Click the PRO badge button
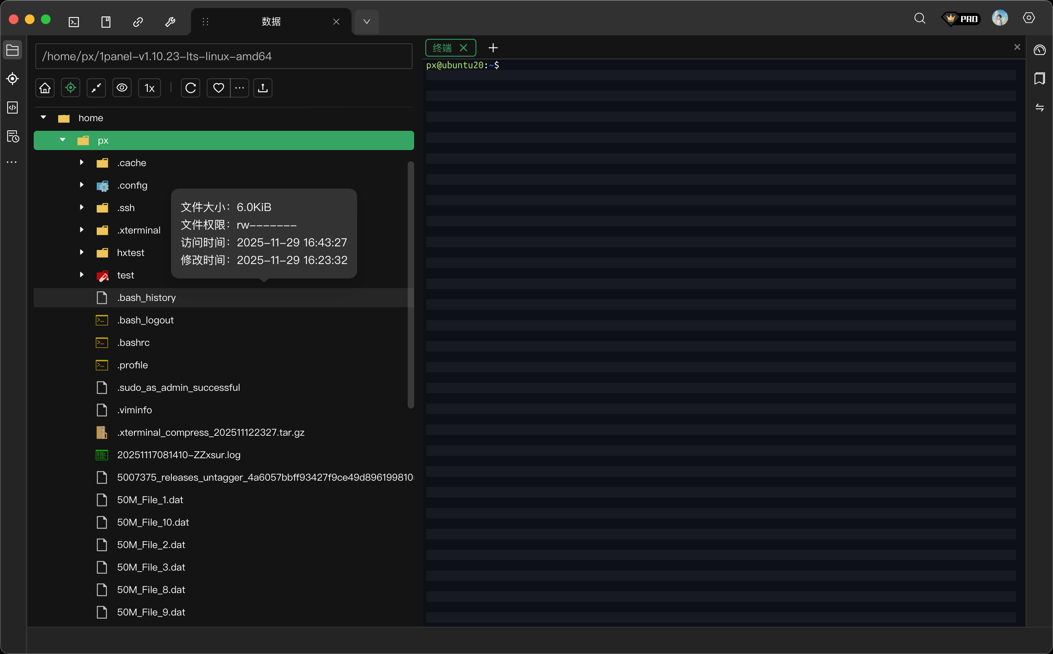Screen dimensions: 1053x654 pos(961,18)
